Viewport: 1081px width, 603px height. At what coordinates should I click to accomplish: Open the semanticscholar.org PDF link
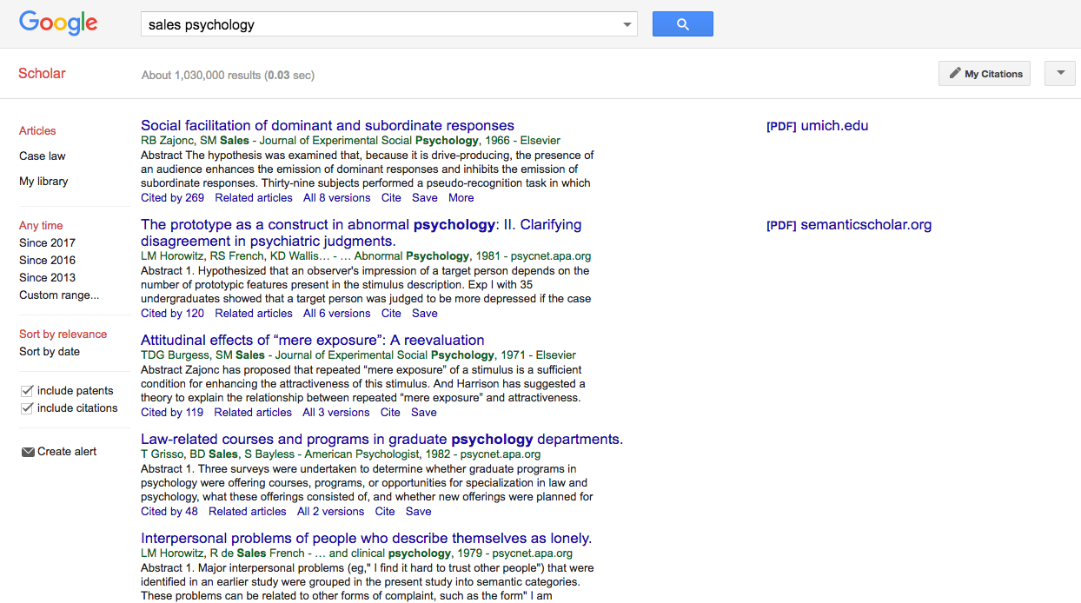[849, 225]
